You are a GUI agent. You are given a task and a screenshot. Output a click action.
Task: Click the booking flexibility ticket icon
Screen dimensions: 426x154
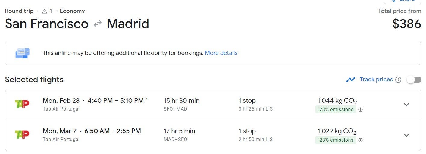click(22, 53)
